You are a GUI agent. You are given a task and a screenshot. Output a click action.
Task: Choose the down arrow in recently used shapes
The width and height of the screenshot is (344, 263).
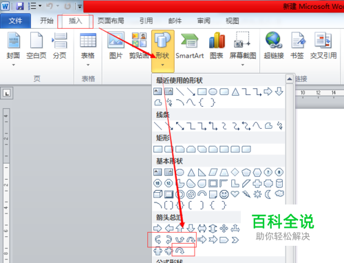click(279, 92)
